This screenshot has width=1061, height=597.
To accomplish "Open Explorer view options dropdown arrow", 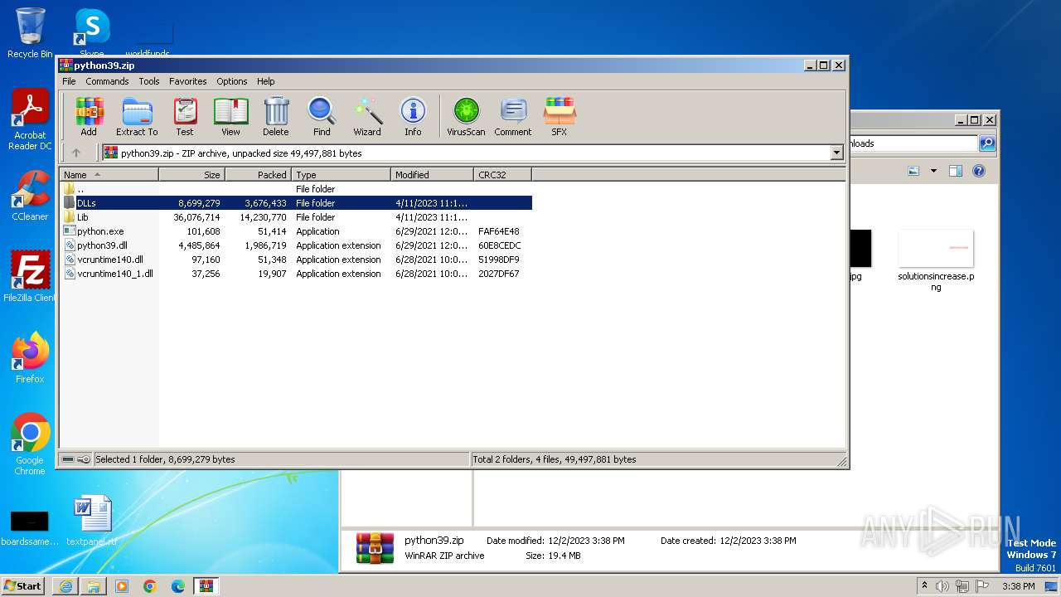I will click(x=933, y=171).
